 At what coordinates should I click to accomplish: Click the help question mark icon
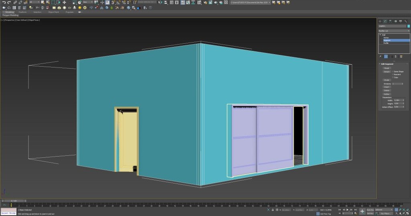click(150, 8)
